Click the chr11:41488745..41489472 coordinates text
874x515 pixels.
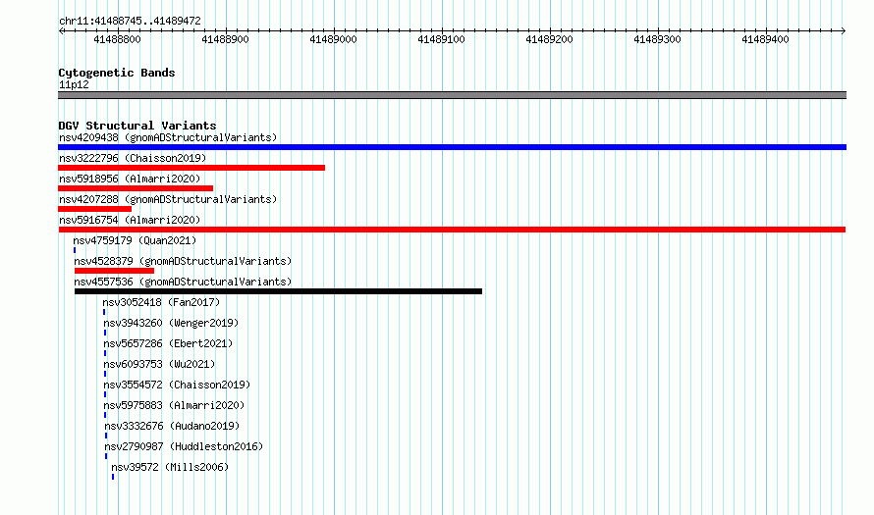point(130,21)
